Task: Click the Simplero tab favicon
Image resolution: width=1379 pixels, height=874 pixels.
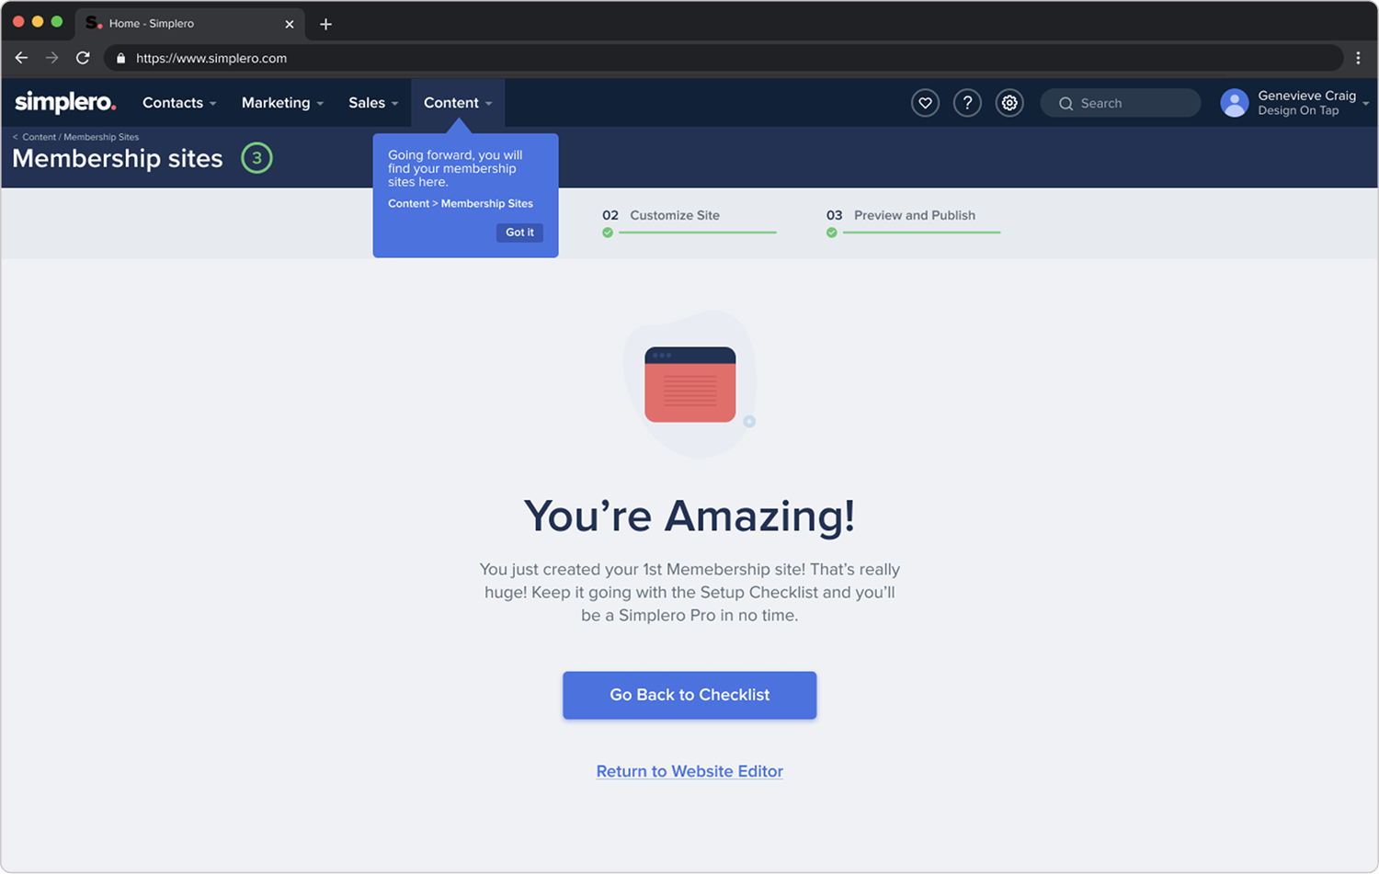Action: [93, 23]
